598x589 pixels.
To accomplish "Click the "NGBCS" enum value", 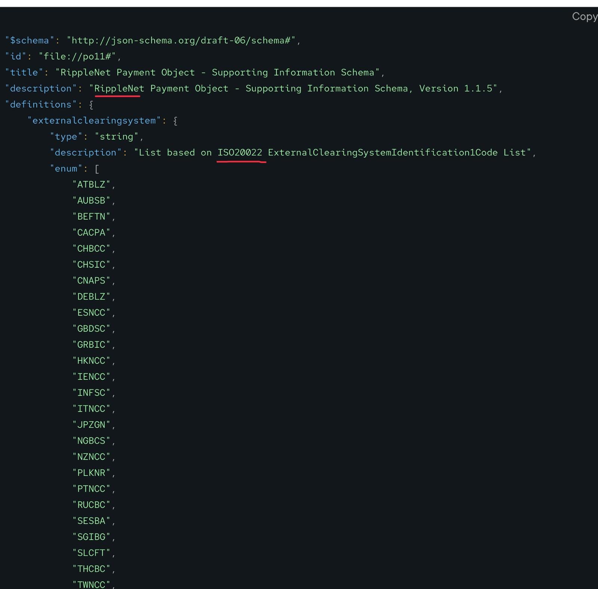I will coord(92,441).
